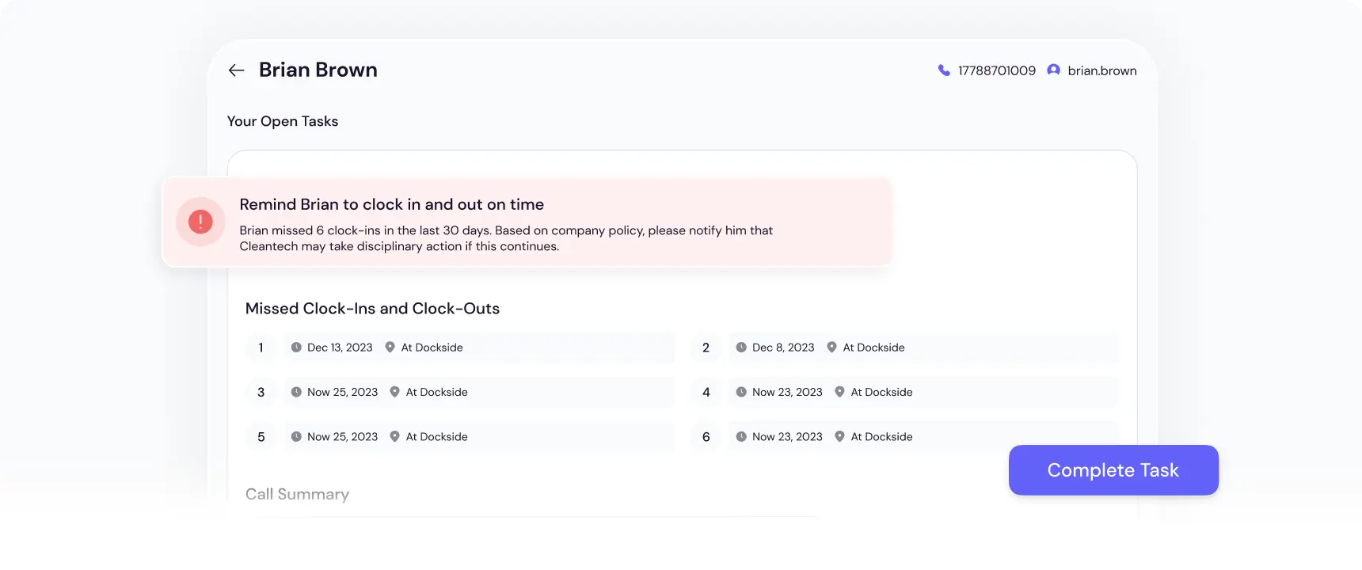Viewport: 1362px width, 570px height.
Task: Click the Brian Brown page title
Action: click(318, 70)
